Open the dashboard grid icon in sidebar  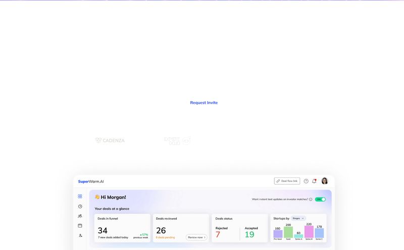(x=80, y=196)
